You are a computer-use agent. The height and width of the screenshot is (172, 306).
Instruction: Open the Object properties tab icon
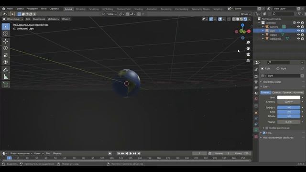coord(256,113)
